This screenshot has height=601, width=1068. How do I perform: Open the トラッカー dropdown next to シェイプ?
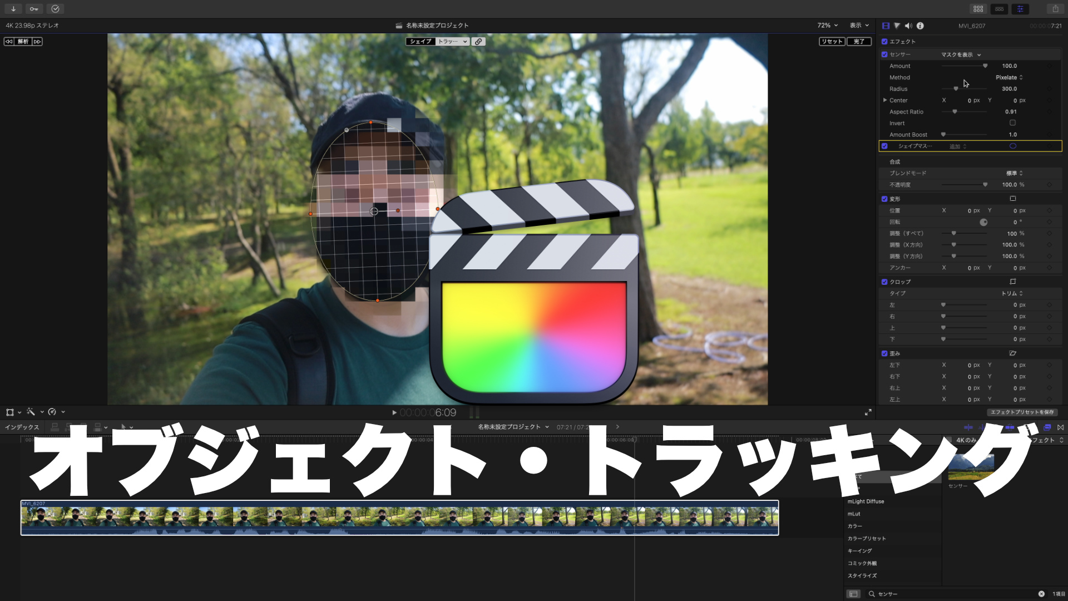(x=452, y=42)
